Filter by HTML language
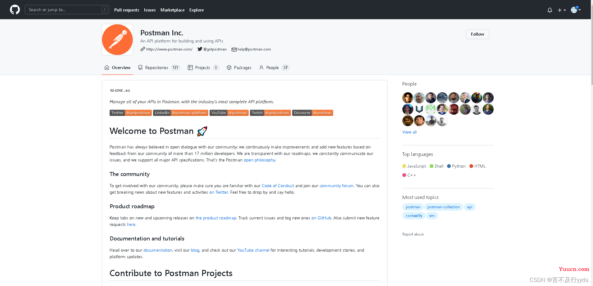Image resolution: width=593 pixels, height=286 pixels. 478,166
